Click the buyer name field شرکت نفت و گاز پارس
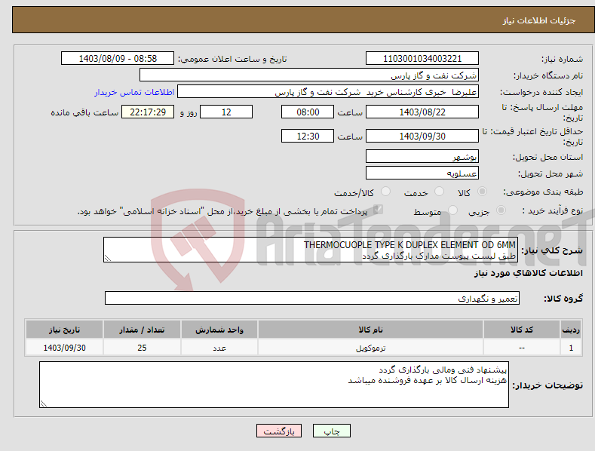 [309, 75]
